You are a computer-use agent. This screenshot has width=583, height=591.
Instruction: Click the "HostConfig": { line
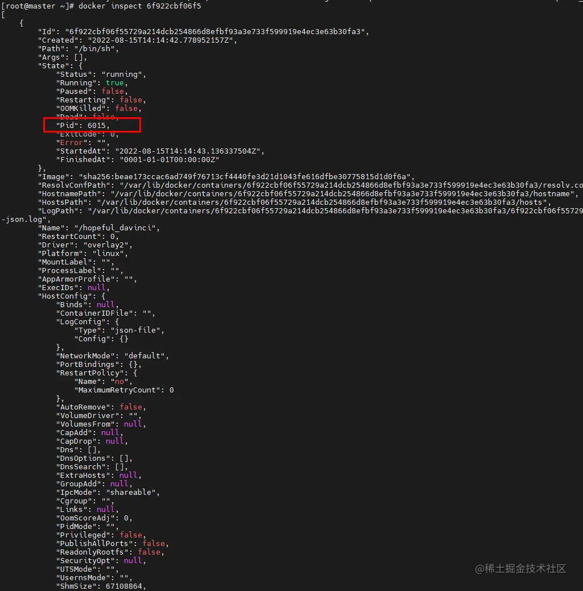[72, 296]
